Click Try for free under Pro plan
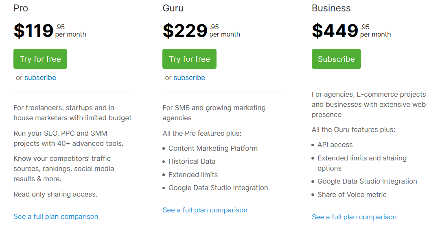The image size is (442, 225). point(40,59)
